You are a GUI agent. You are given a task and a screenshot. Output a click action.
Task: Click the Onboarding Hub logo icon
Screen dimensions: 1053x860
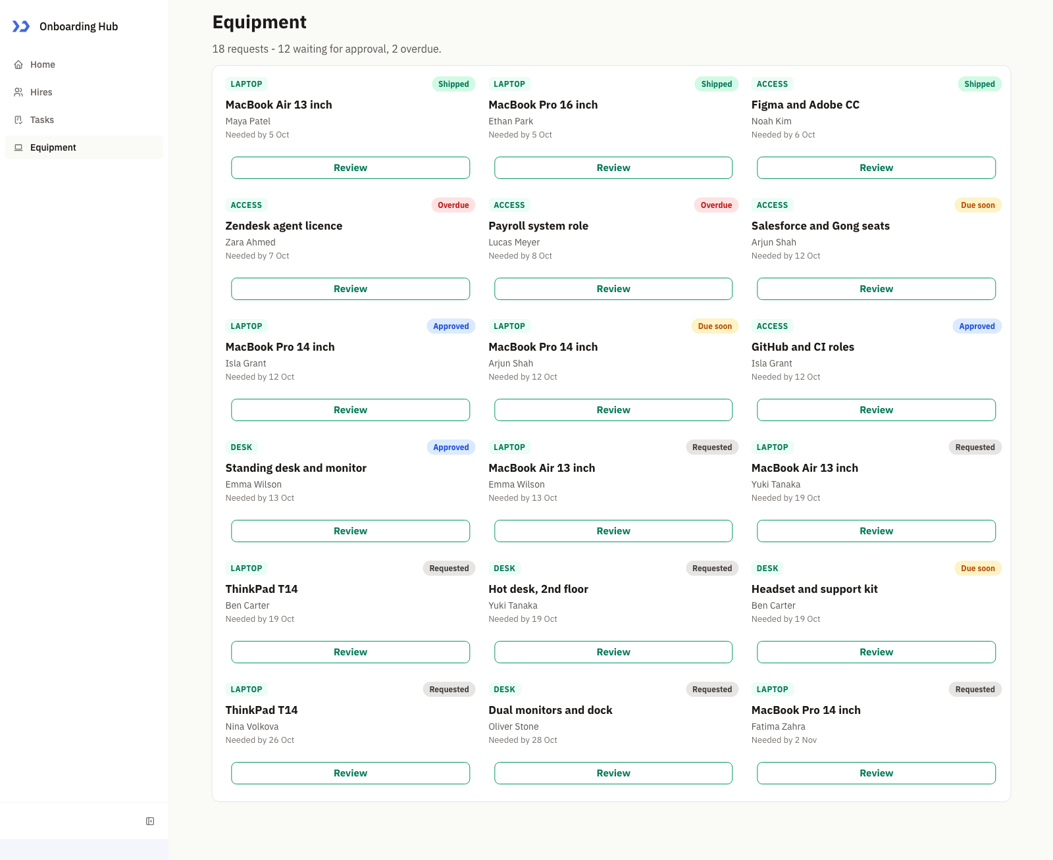coord(21,26)
